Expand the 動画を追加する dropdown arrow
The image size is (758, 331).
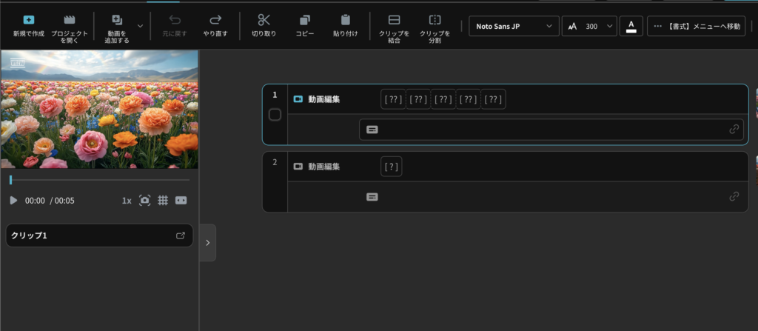pos(140,26)
